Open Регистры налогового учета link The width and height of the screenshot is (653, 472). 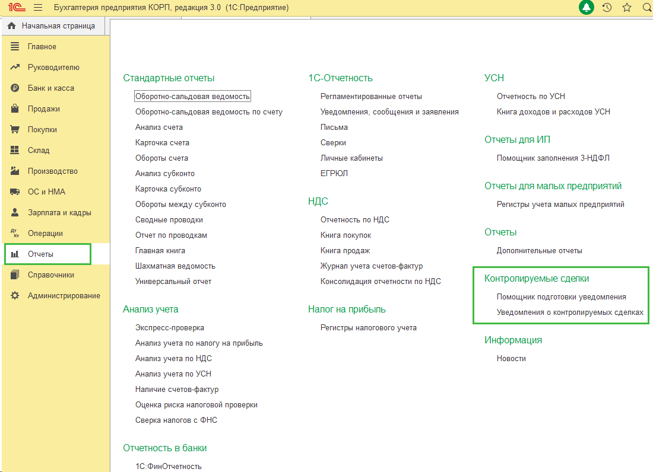[368, 328]
